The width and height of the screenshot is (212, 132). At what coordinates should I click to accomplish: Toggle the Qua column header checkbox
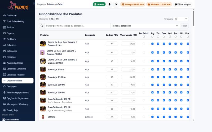point(164,37)
